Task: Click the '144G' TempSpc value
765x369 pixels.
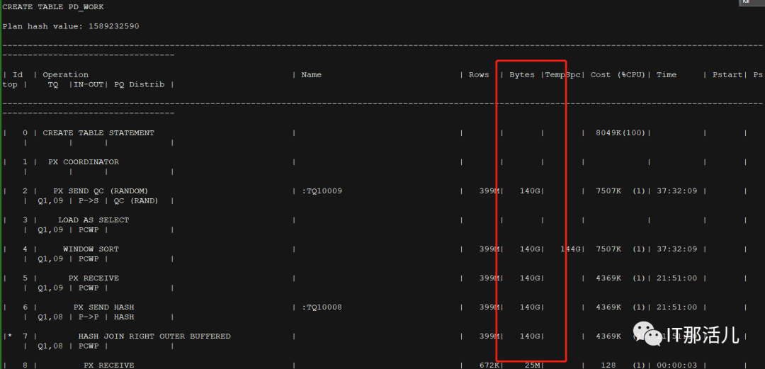Action: [570, 249]
